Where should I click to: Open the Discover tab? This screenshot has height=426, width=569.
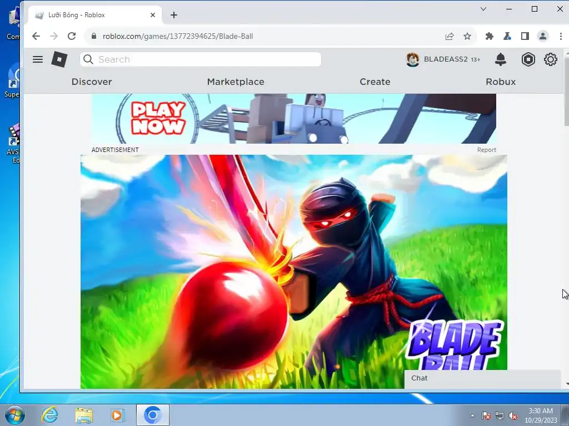click(x=92, y=82)
